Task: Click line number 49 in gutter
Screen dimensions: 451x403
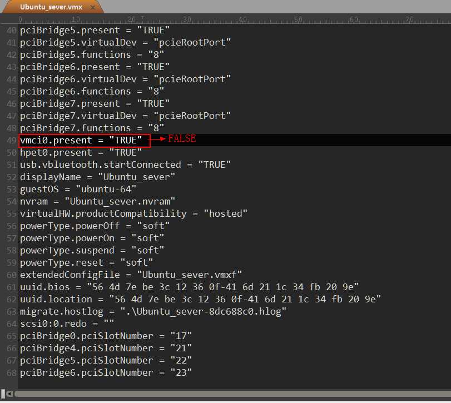Action: [x=12, y=141]
